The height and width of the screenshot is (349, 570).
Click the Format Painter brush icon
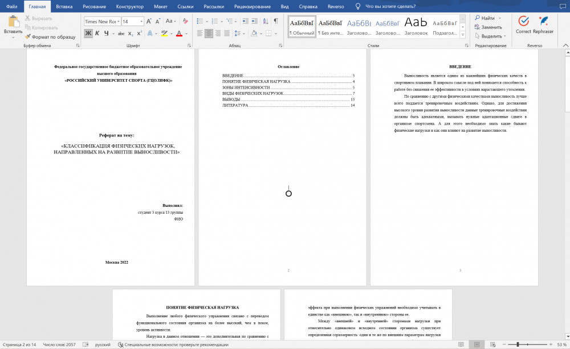pyautogui.click(x=27, y=36)
